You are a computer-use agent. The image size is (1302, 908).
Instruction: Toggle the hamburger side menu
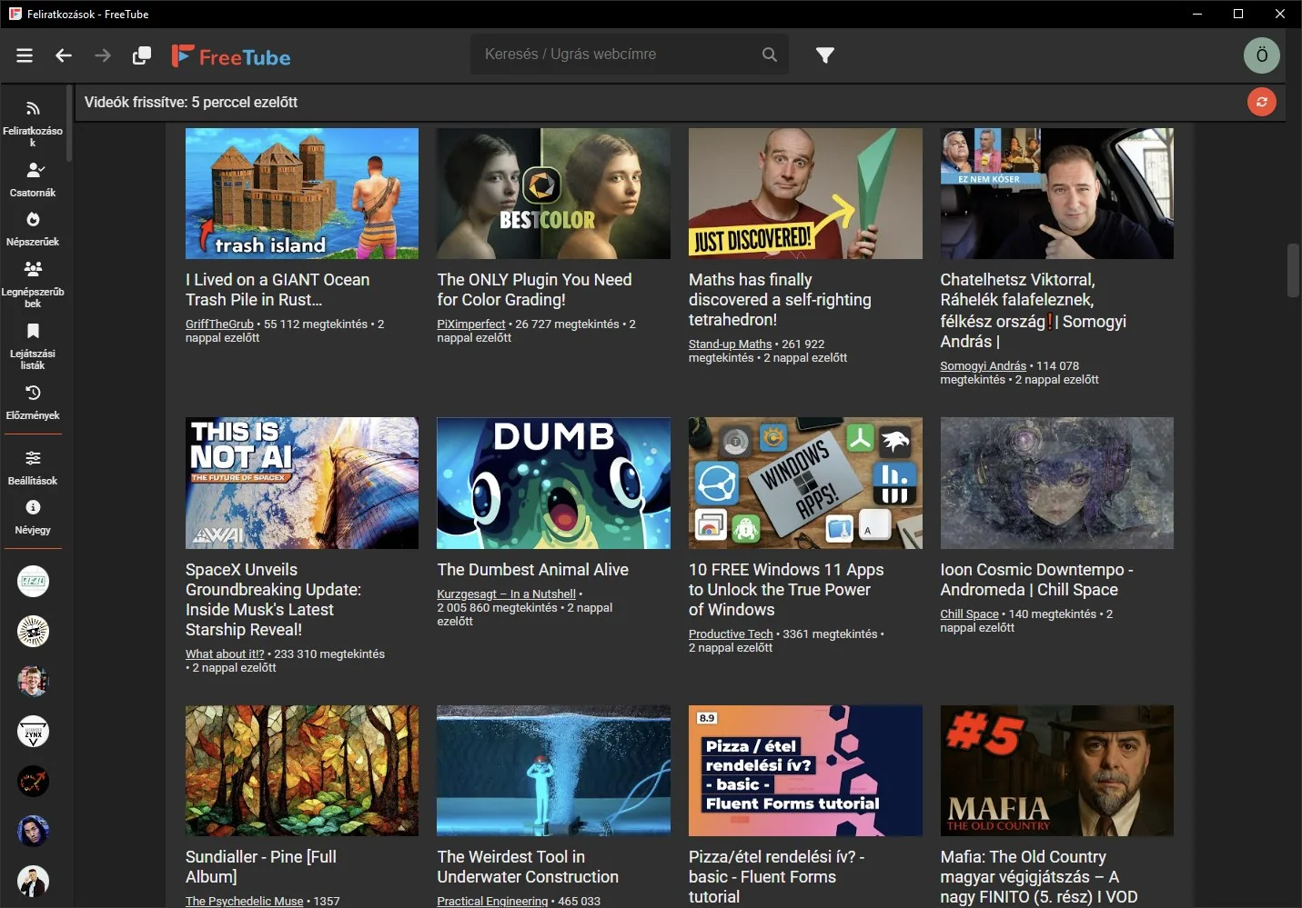point(25,55)
